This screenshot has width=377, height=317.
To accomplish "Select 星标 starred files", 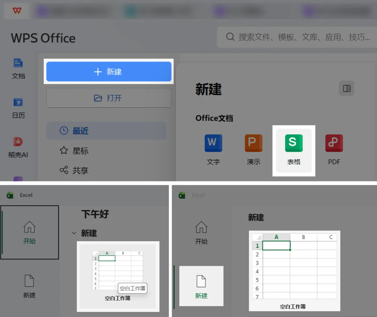I will coord(74,151).
